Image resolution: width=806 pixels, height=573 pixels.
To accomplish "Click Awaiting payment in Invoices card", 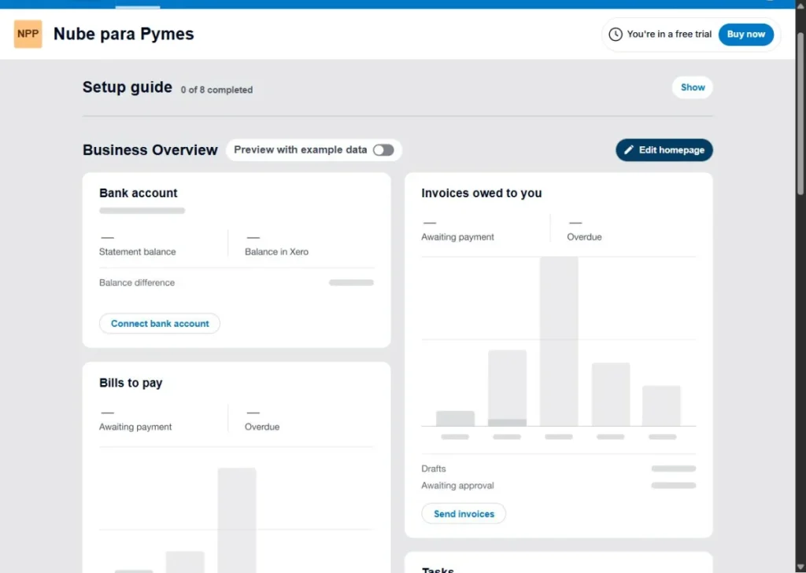I will [x=457, y=237].
